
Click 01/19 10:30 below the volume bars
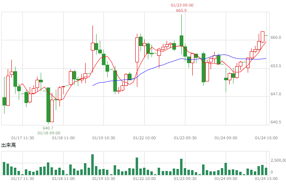[103, 179]
